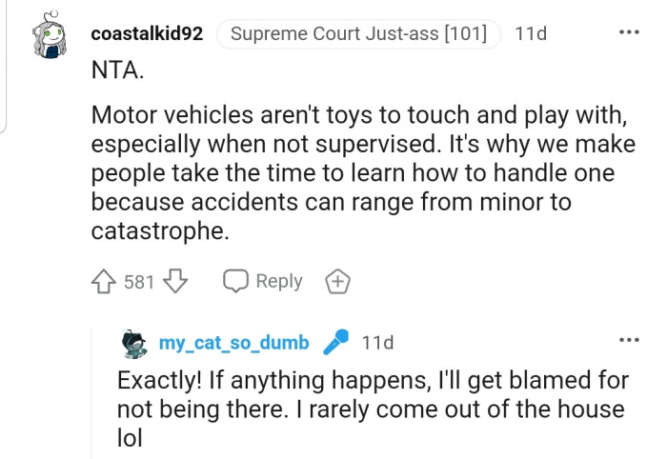Click the 11d timestamp on my_cat_so_dumb's reply

coord(377,343)
